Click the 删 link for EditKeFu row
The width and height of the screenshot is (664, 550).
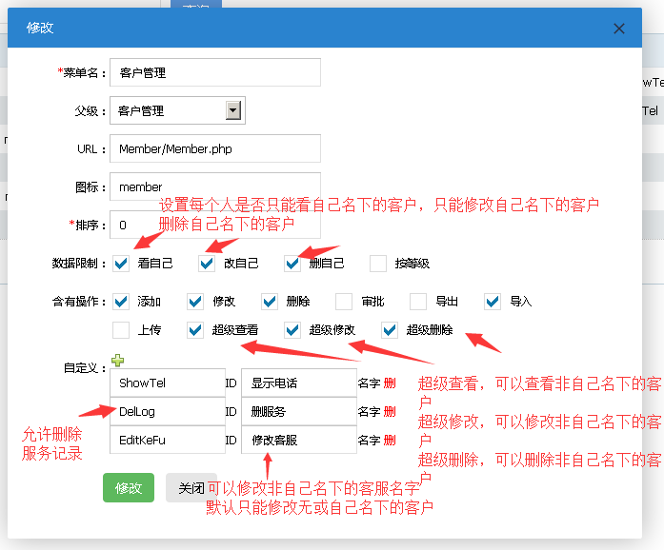coord(390,441)
